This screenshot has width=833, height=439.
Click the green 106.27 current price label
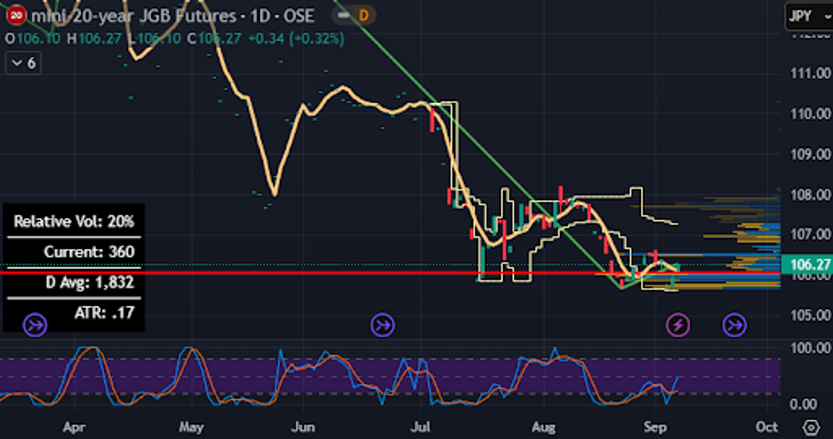pos(807,263)
